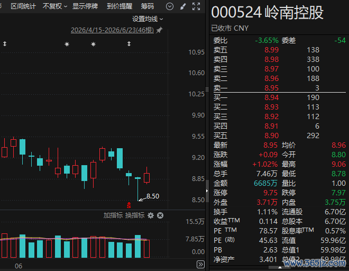This screenshot has height=271, width=349.
Task: Click the PE TTM value 78.57
Action: click(x=268, y=231)
